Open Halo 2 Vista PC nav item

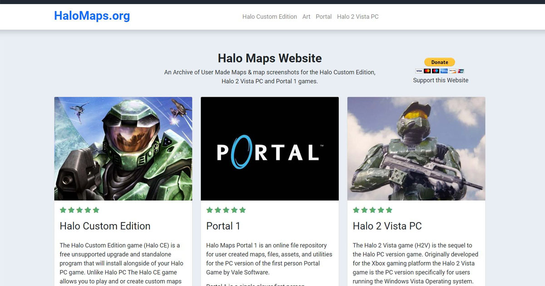[357, 16]
